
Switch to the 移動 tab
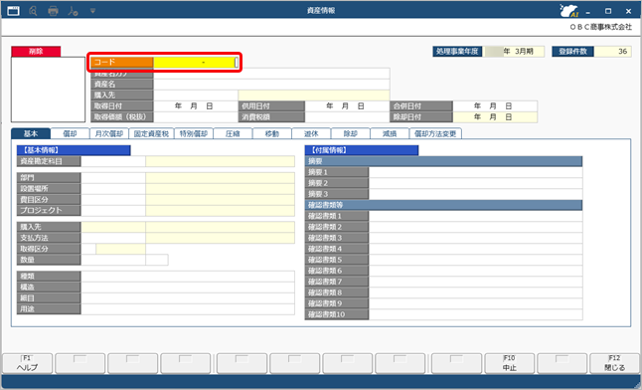(272, 133)
